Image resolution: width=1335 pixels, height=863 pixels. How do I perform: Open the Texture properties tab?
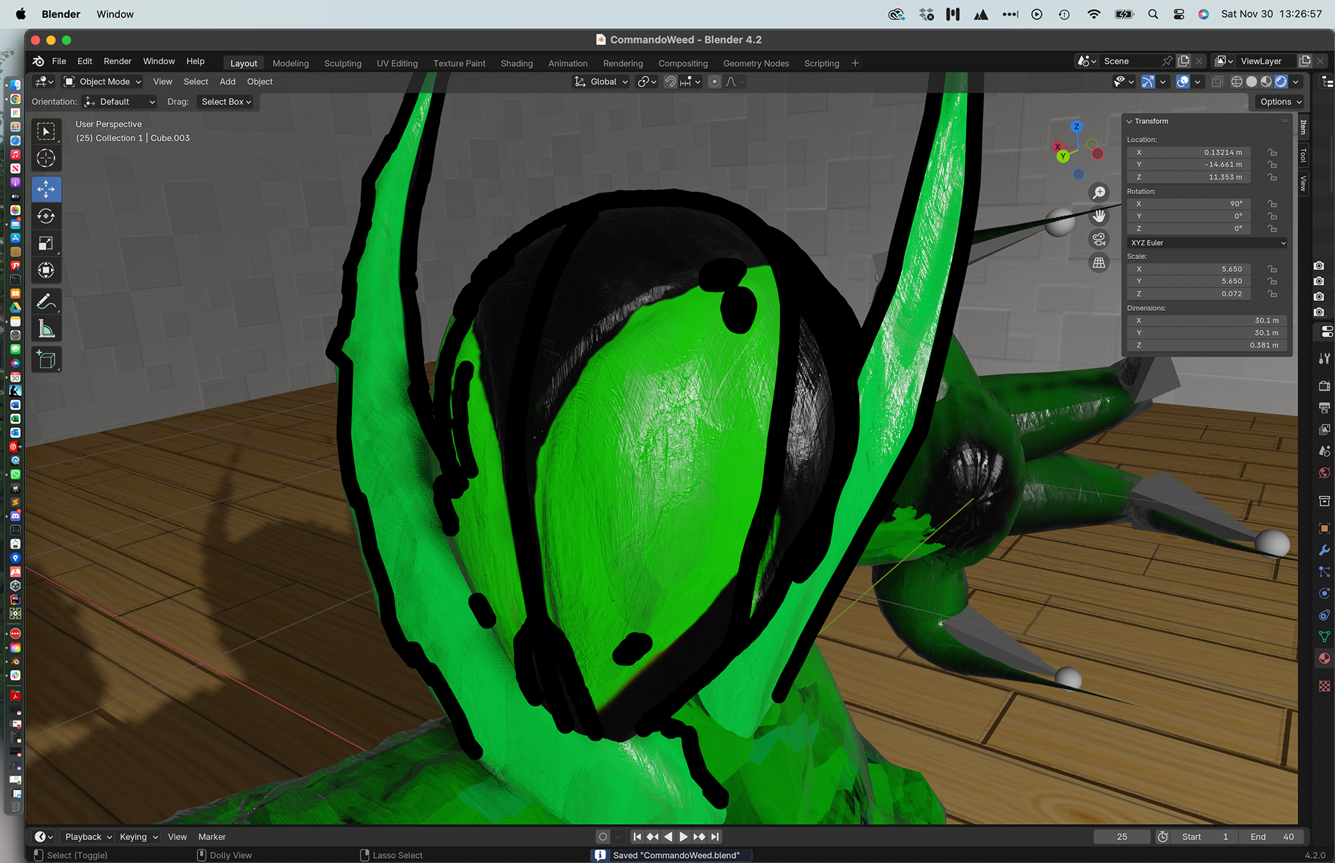(1324, 686)
